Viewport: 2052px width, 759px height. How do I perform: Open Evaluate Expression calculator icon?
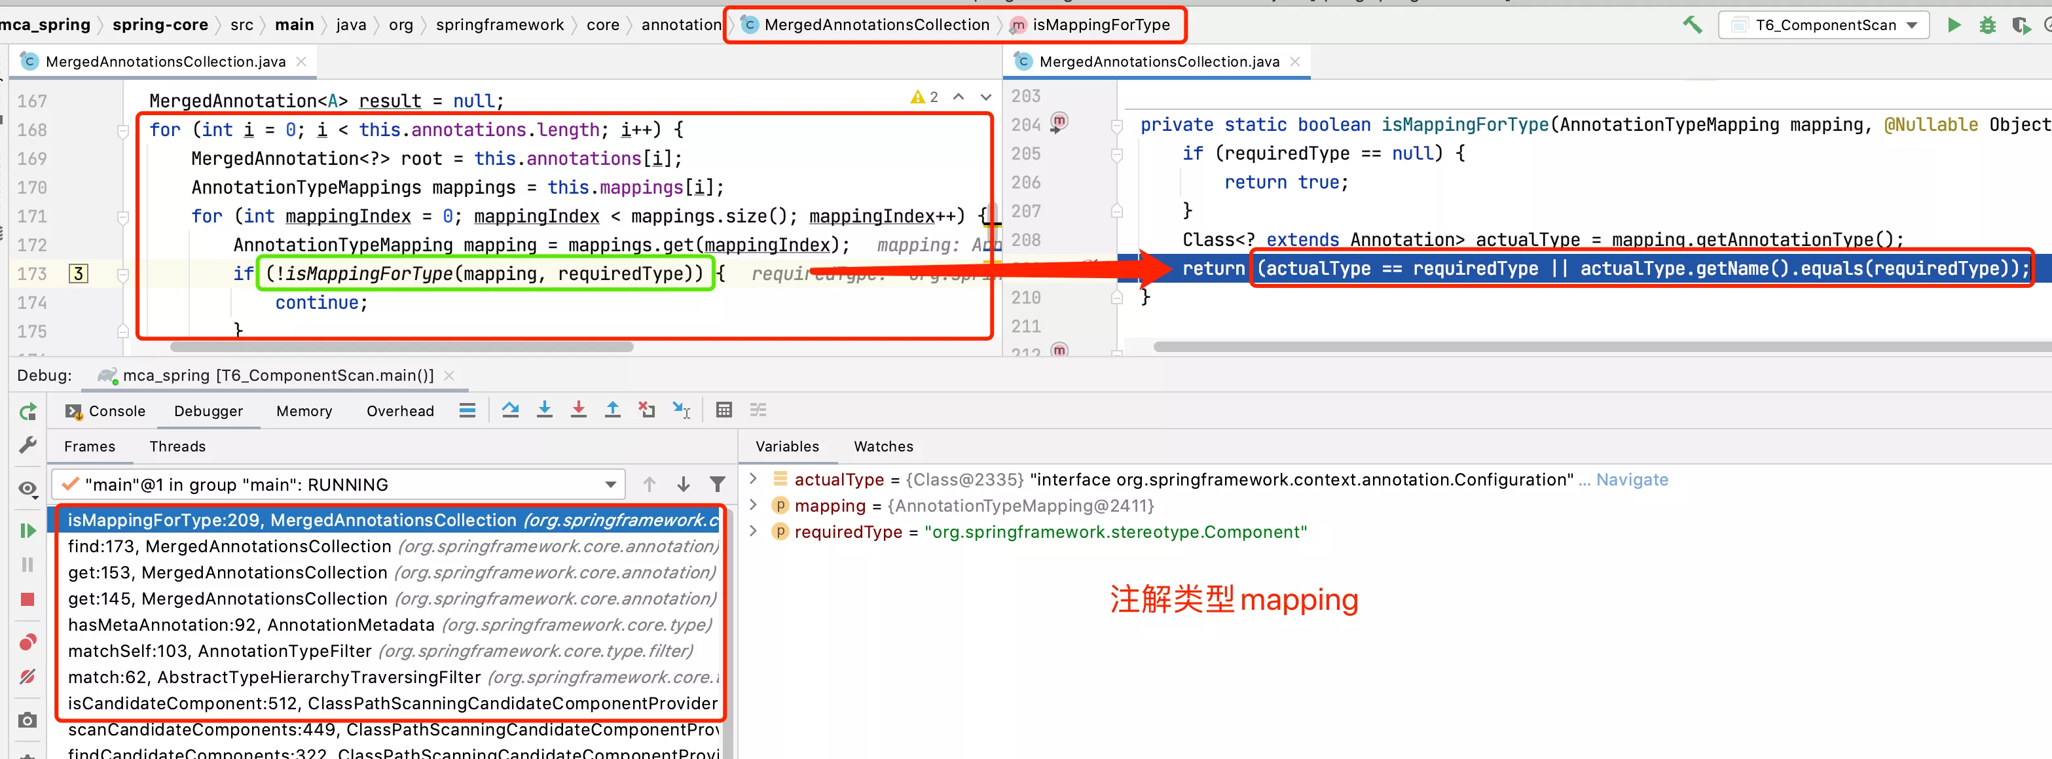[724, 410]
